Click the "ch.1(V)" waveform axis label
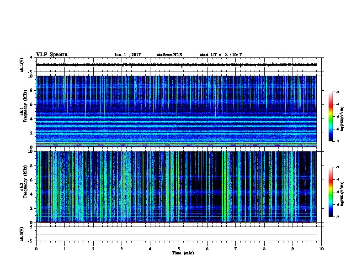Image resolution: width=362 pixels, height=279 pixels. click(21, 65)
